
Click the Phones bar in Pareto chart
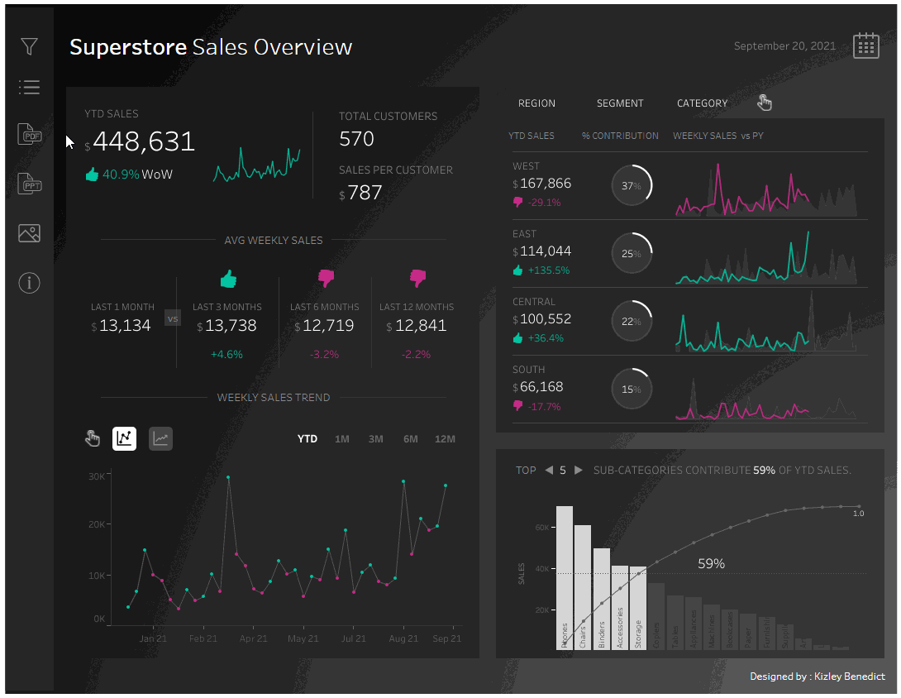click(565, 578)
